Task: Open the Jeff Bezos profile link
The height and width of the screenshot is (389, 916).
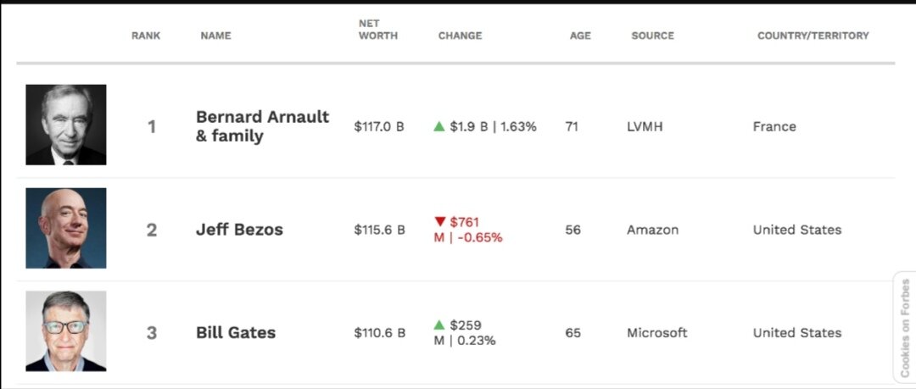Action: coord(239,230)
